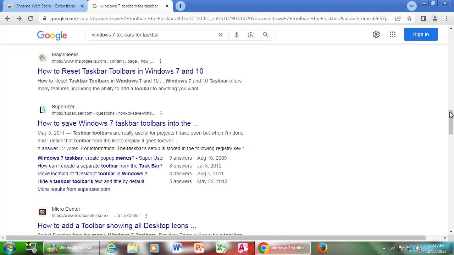Click the muted volume tray icon

tap(418, 248)
